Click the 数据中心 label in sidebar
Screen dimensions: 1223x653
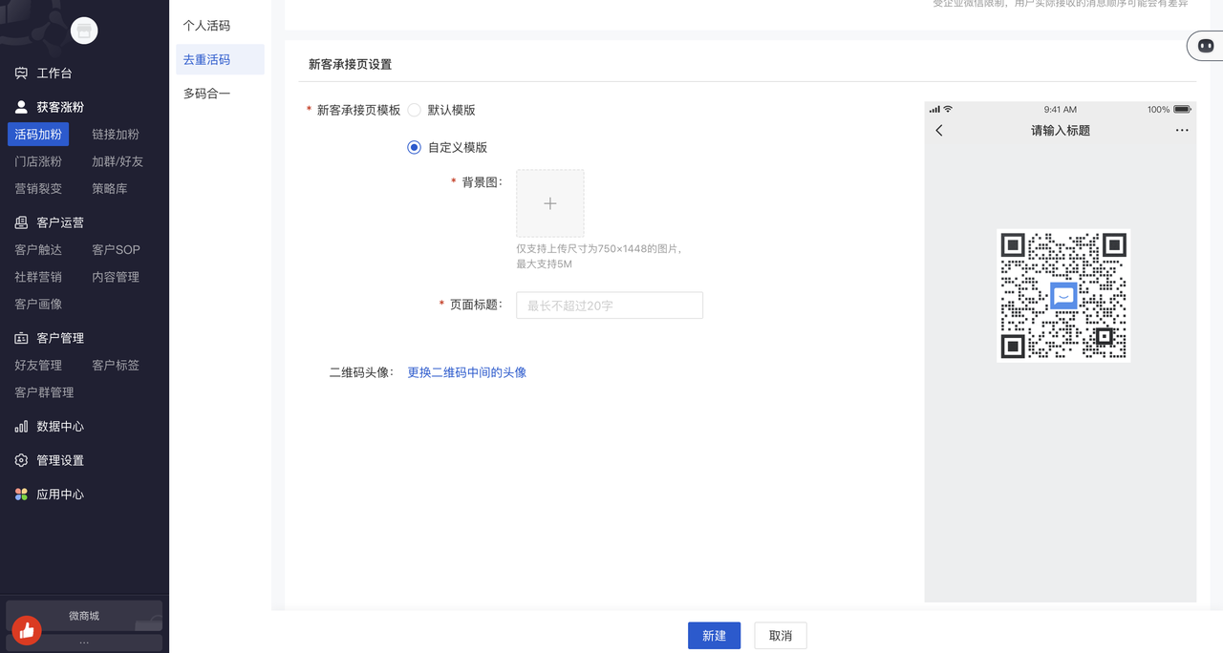tap(60, 427)
